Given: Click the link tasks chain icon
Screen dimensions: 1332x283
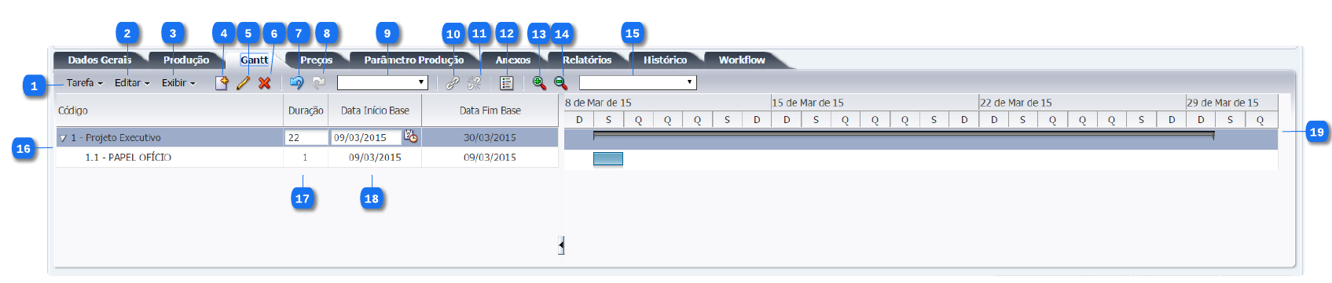Looking at the screenshot, I should pos(453,82).
